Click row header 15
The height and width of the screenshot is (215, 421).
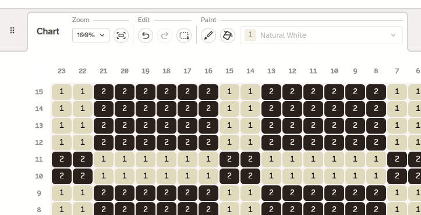coord(39,92)
